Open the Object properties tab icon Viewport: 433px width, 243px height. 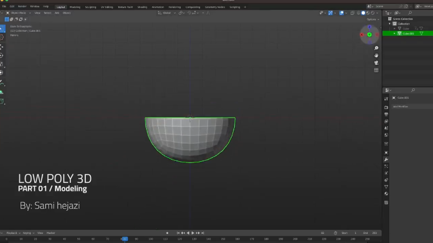tap(386, 153)
